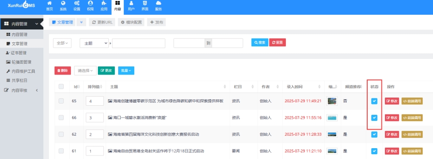Open the 请选择 dropdown
433x159 pixels.
(85, 71)
